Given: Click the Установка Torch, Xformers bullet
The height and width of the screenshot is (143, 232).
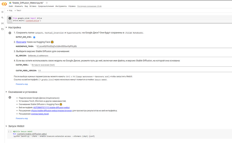Looking at the screenshot, I should click(x=42, y=101).
